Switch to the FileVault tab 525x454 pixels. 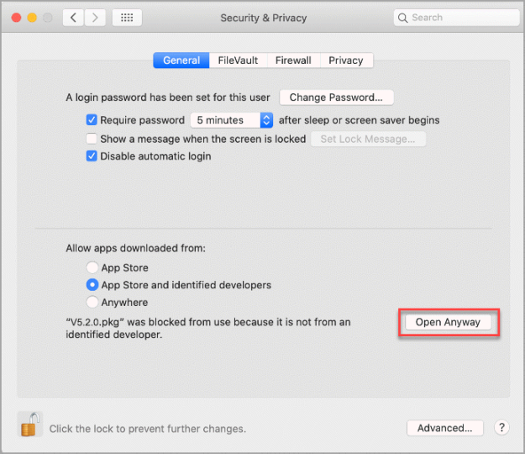[x=238, y=61]
